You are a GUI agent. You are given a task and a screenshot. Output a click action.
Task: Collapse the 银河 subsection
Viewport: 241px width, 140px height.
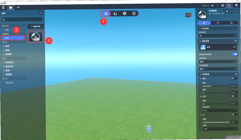[201, 96]
